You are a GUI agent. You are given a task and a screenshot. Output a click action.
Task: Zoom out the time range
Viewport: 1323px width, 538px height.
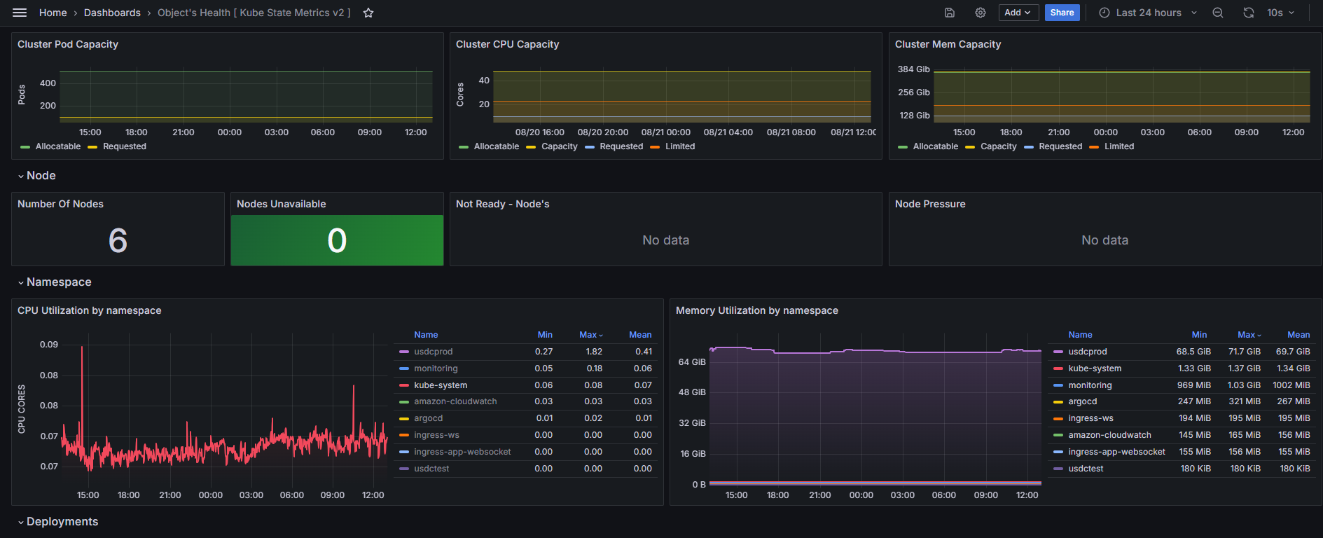pyautogui.click(x=1218, y=13)
